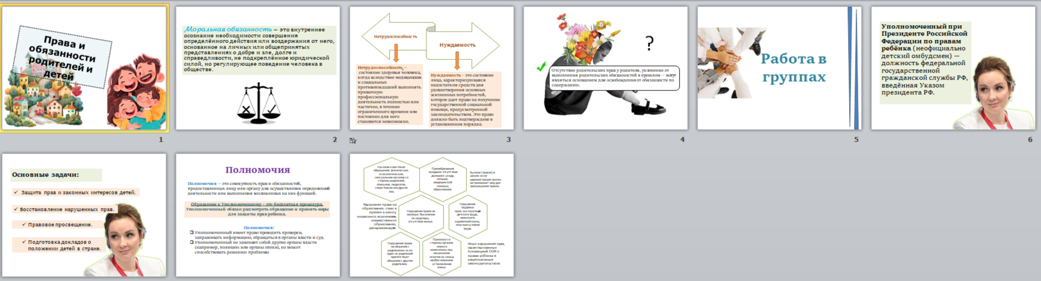
Task: Select the 'Полномочия' slide
Action: click(258, 215)
